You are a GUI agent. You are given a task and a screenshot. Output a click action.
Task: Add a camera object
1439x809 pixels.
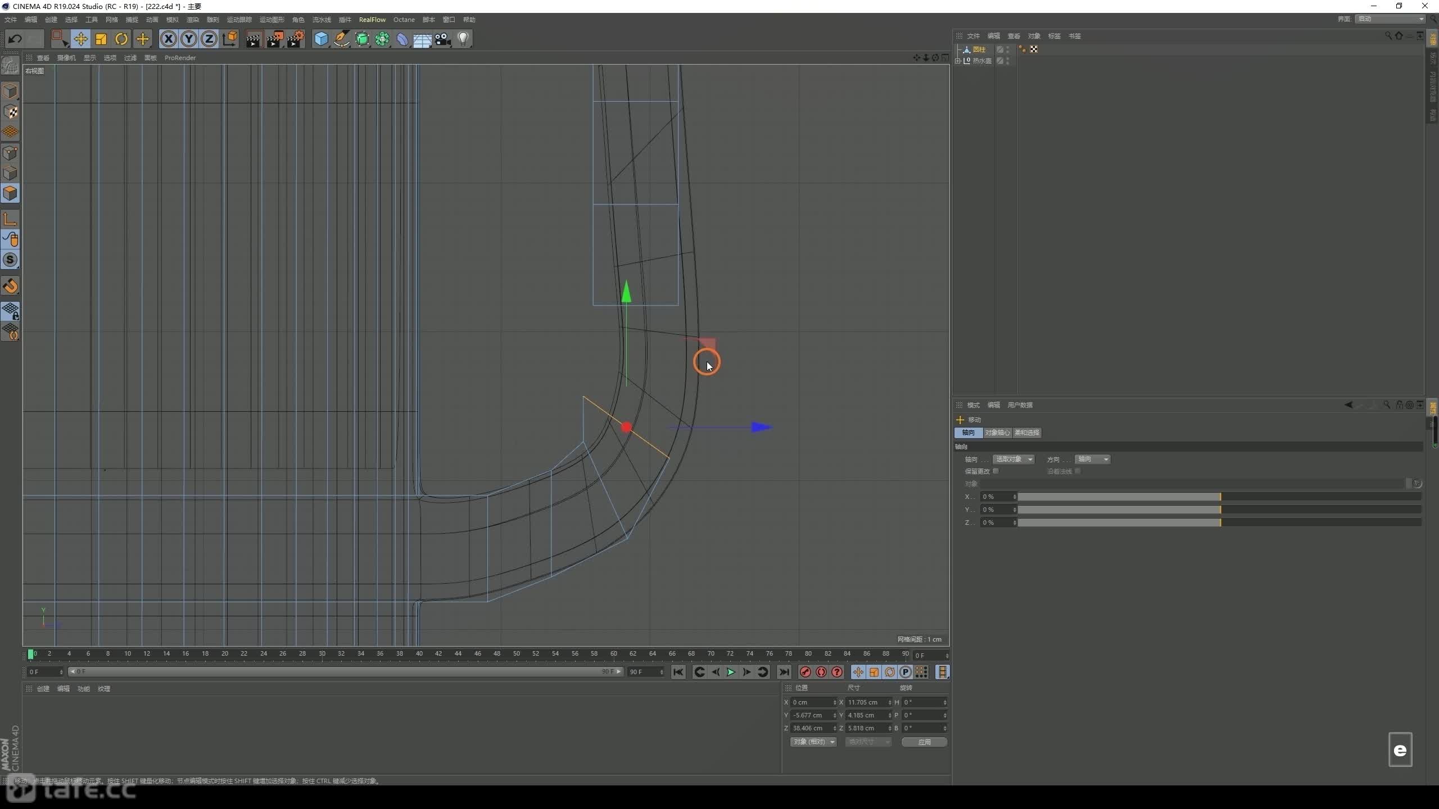(443, 39)
